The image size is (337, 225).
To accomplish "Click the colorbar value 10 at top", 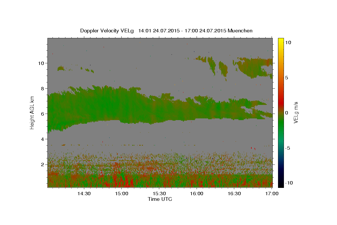I will pos(288,42).
